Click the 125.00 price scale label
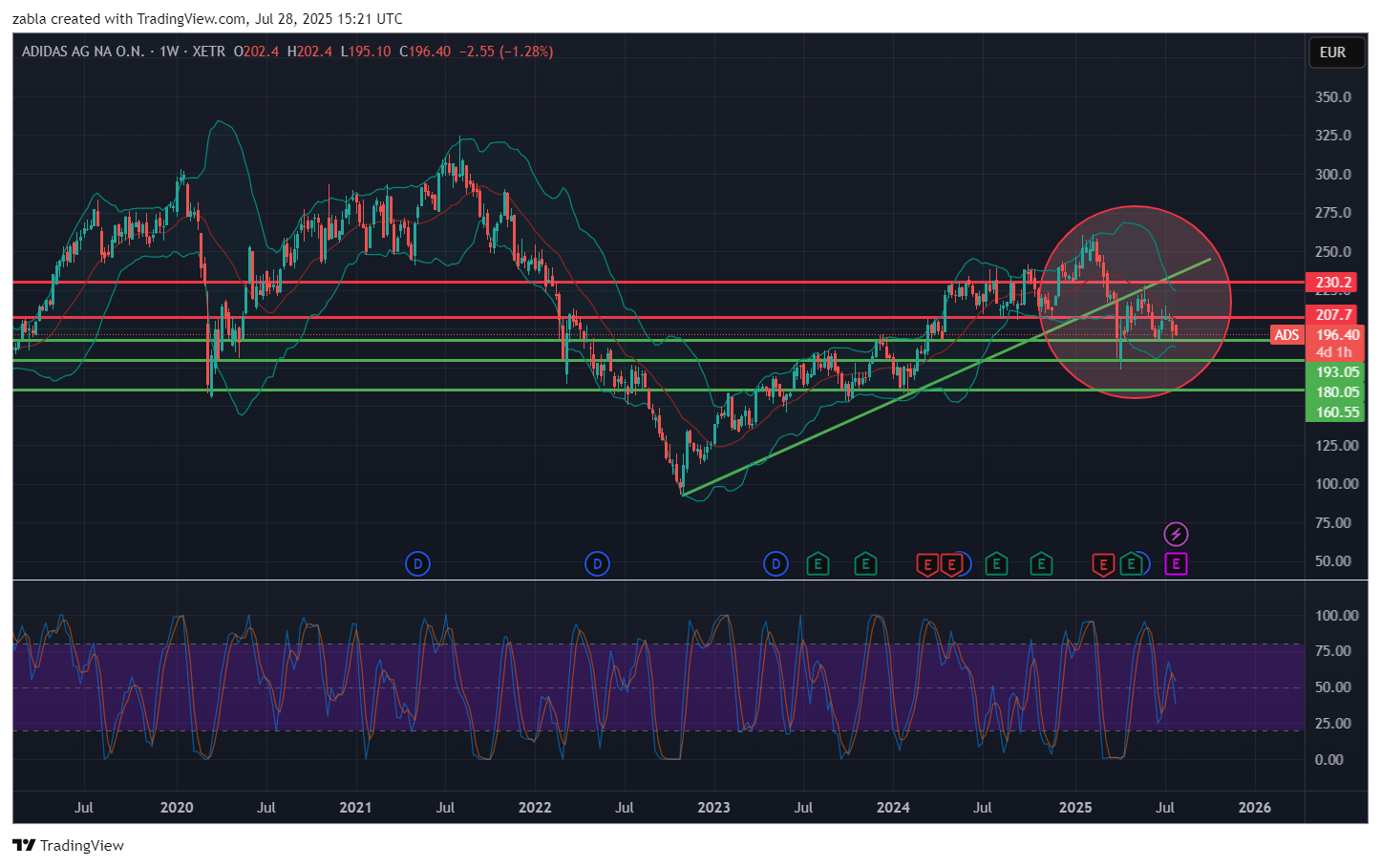Viewport: 1381px width, 866px height. 1336,446
